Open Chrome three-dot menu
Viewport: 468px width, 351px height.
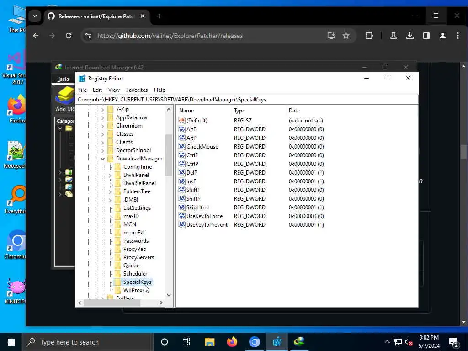(x=458, y=36)
